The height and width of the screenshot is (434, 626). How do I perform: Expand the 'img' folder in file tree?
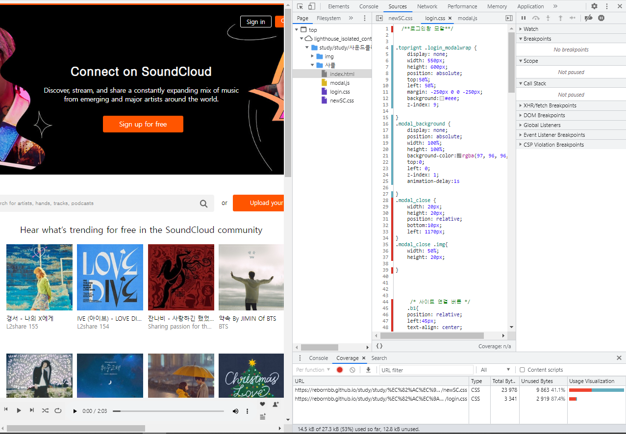coord(312,56)
